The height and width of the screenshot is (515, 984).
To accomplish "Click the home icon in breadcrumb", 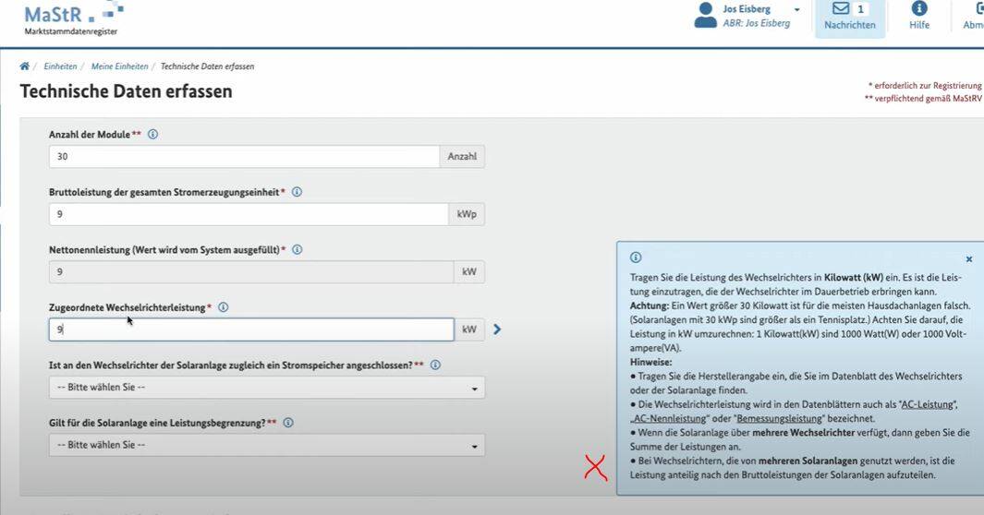I will click(24, 66).
